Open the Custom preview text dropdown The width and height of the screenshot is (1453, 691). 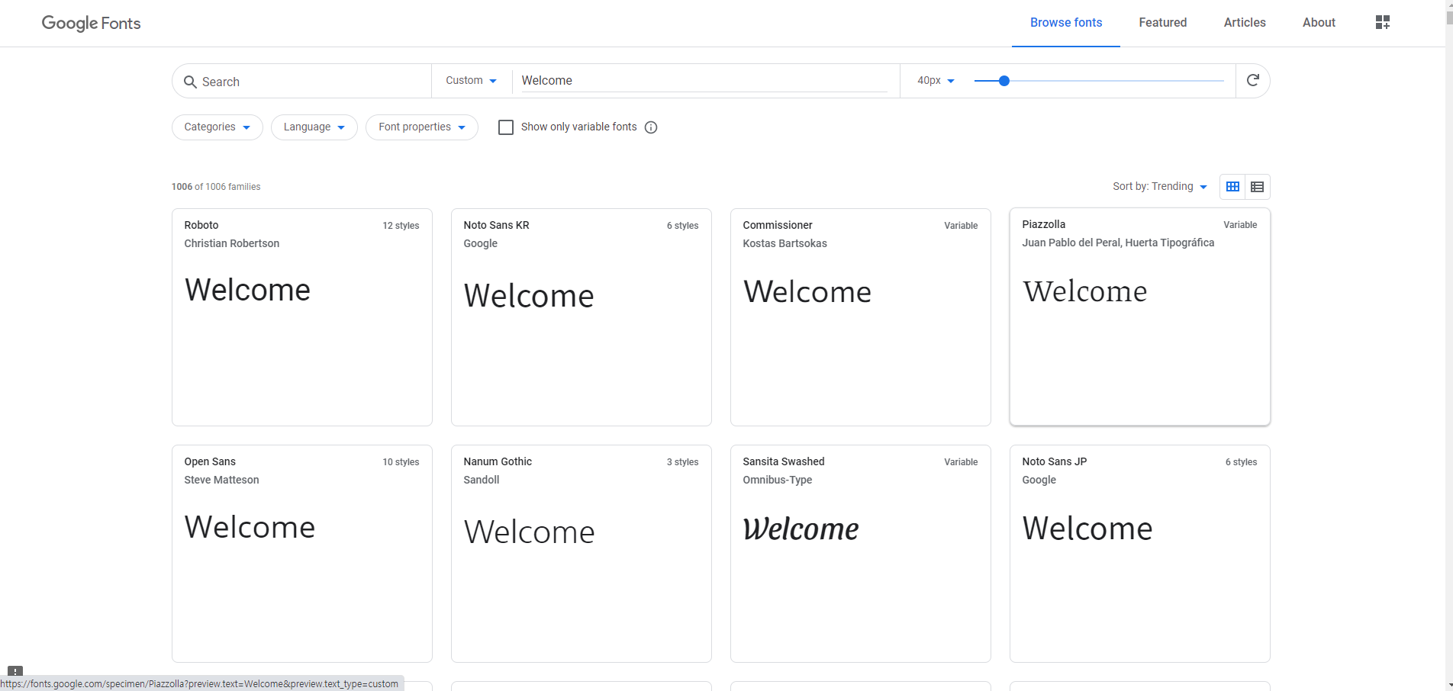[x=471, y=80]
